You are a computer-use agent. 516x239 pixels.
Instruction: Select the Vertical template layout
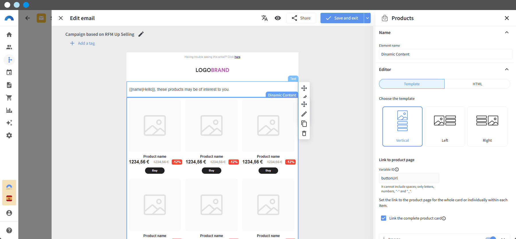402,127
